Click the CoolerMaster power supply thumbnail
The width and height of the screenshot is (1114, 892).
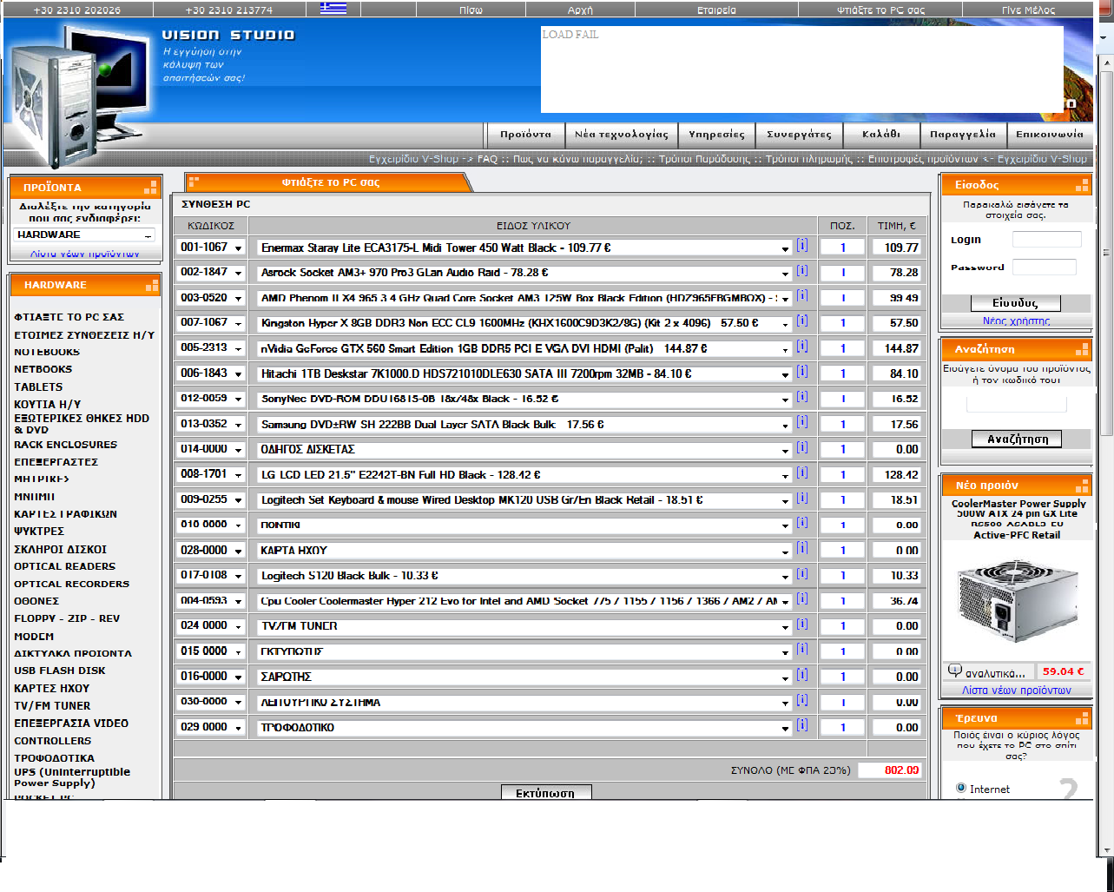tap(1017, 600)
